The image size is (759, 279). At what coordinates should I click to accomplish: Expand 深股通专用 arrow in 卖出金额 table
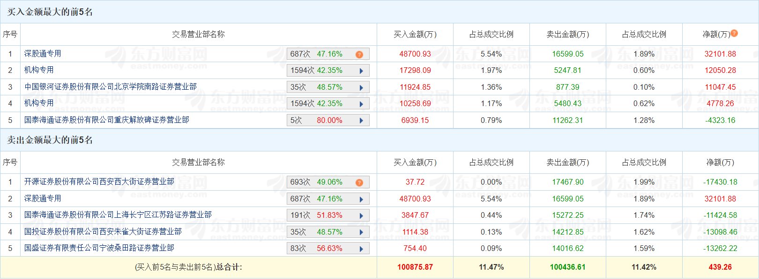(361, 200)
